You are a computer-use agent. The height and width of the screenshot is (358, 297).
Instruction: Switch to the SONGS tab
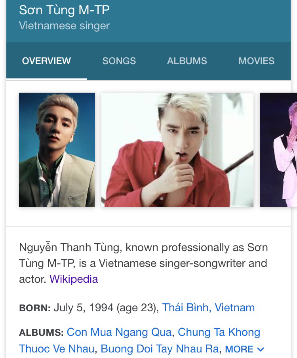[119, 61]
